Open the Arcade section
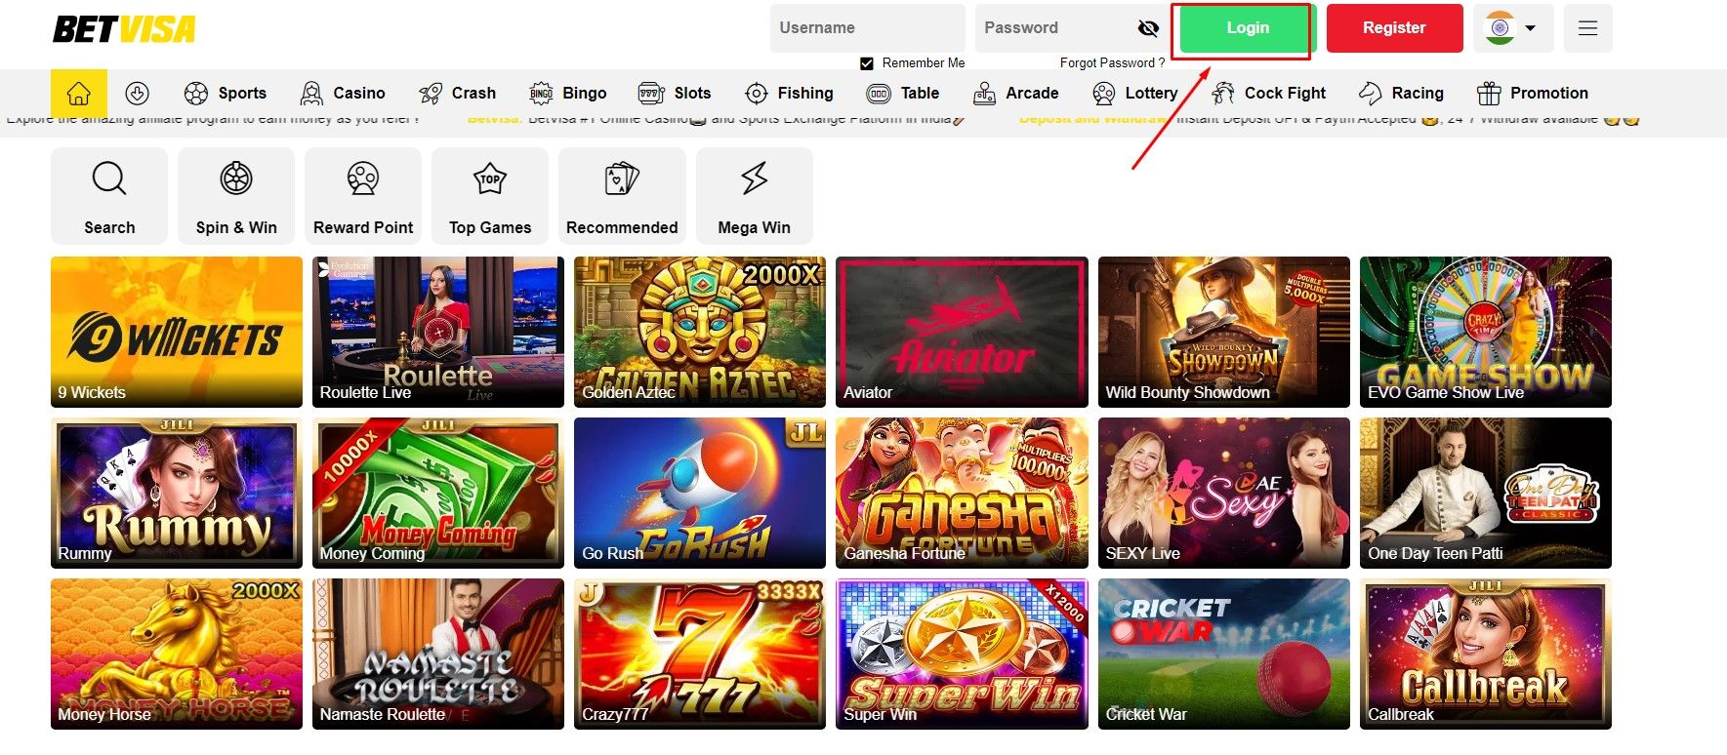 pos(1016,94)
